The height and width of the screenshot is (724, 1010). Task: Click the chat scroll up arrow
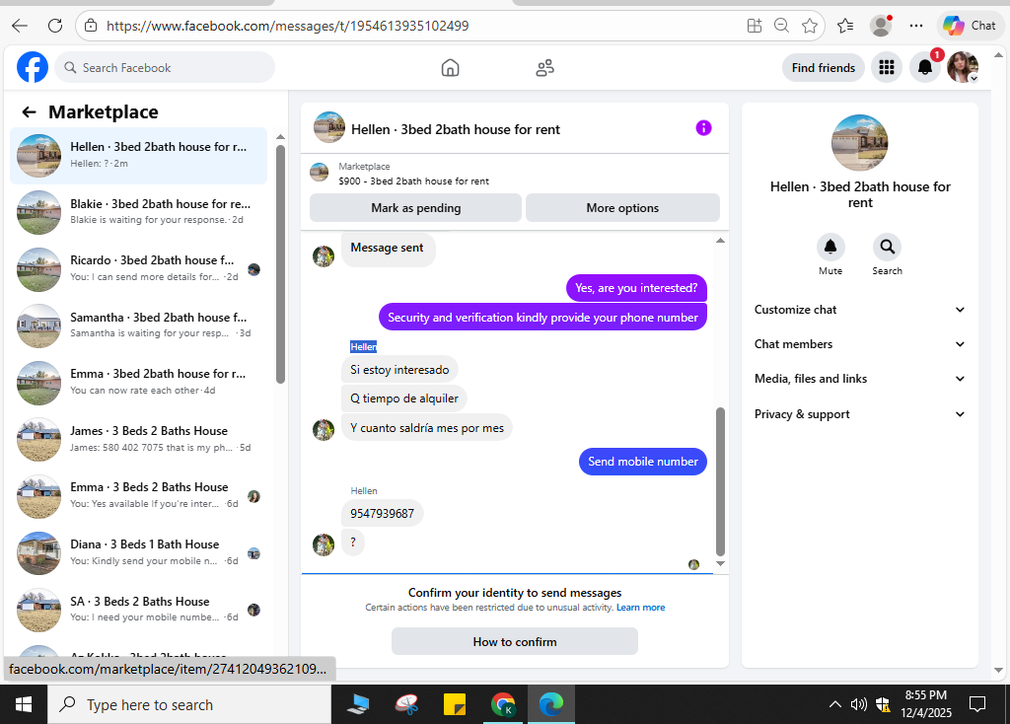(x=720, y=241)
